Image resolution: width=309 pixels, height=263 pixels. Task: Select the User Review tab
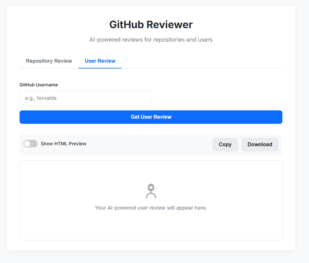pos(100,61)
